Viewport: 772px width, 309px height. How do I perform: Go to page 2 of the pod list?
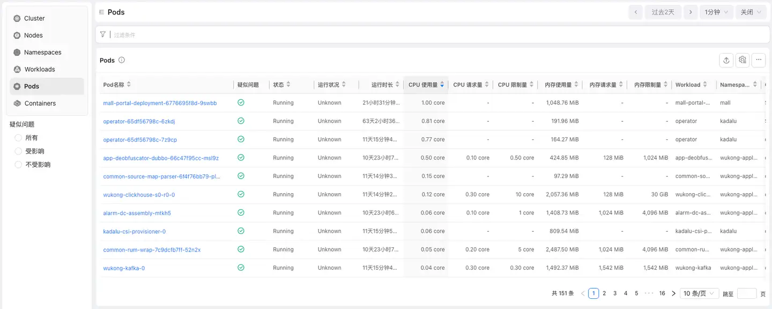click(x=604, y=293)
